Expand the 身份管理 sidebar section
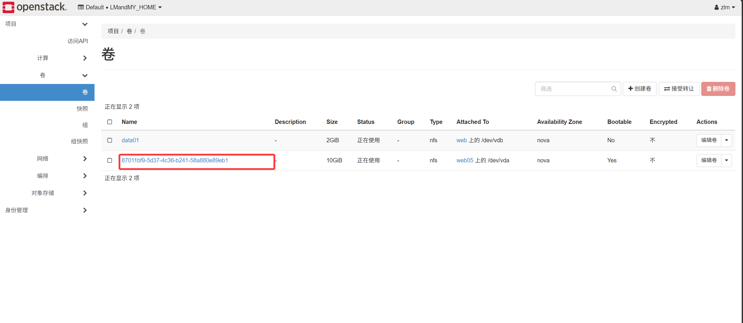 click(x=47, y=210)
